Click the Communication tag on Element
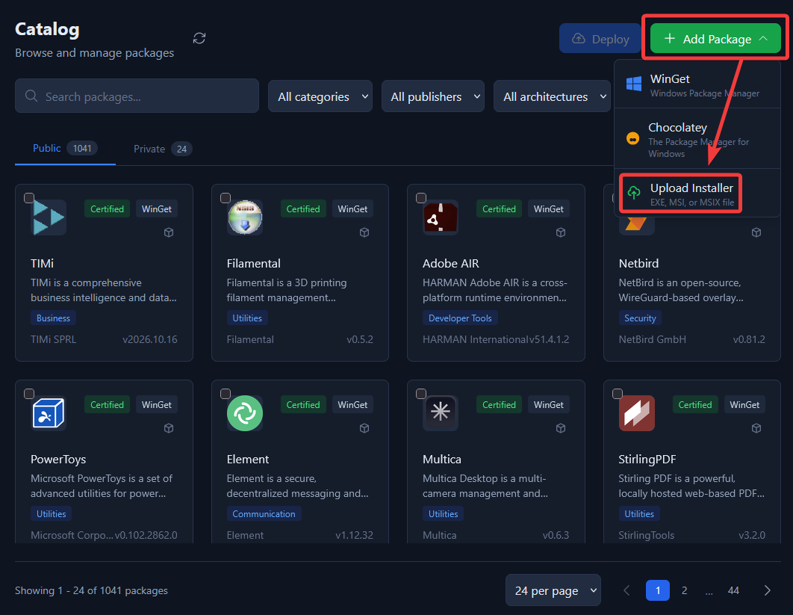This screenshot has width=793, height=615. click(264, 514)
